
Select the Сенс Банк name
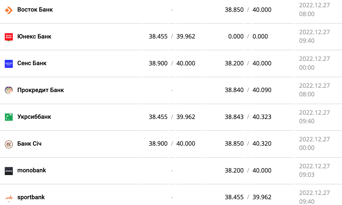coord(32,63)
